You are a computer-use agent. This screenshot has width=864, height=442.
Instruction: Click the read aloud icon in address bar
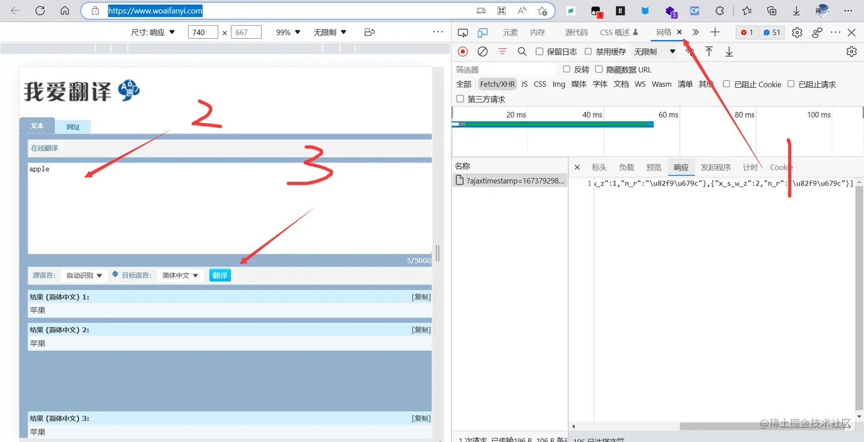(522, 10)
